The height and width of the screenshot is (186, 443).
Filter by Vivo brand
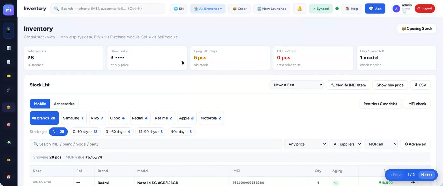point(97,118)
